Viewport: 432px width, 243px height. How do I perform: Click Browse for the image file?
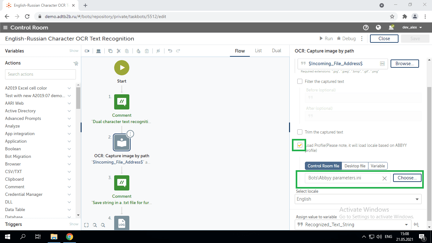coord(405,64)
